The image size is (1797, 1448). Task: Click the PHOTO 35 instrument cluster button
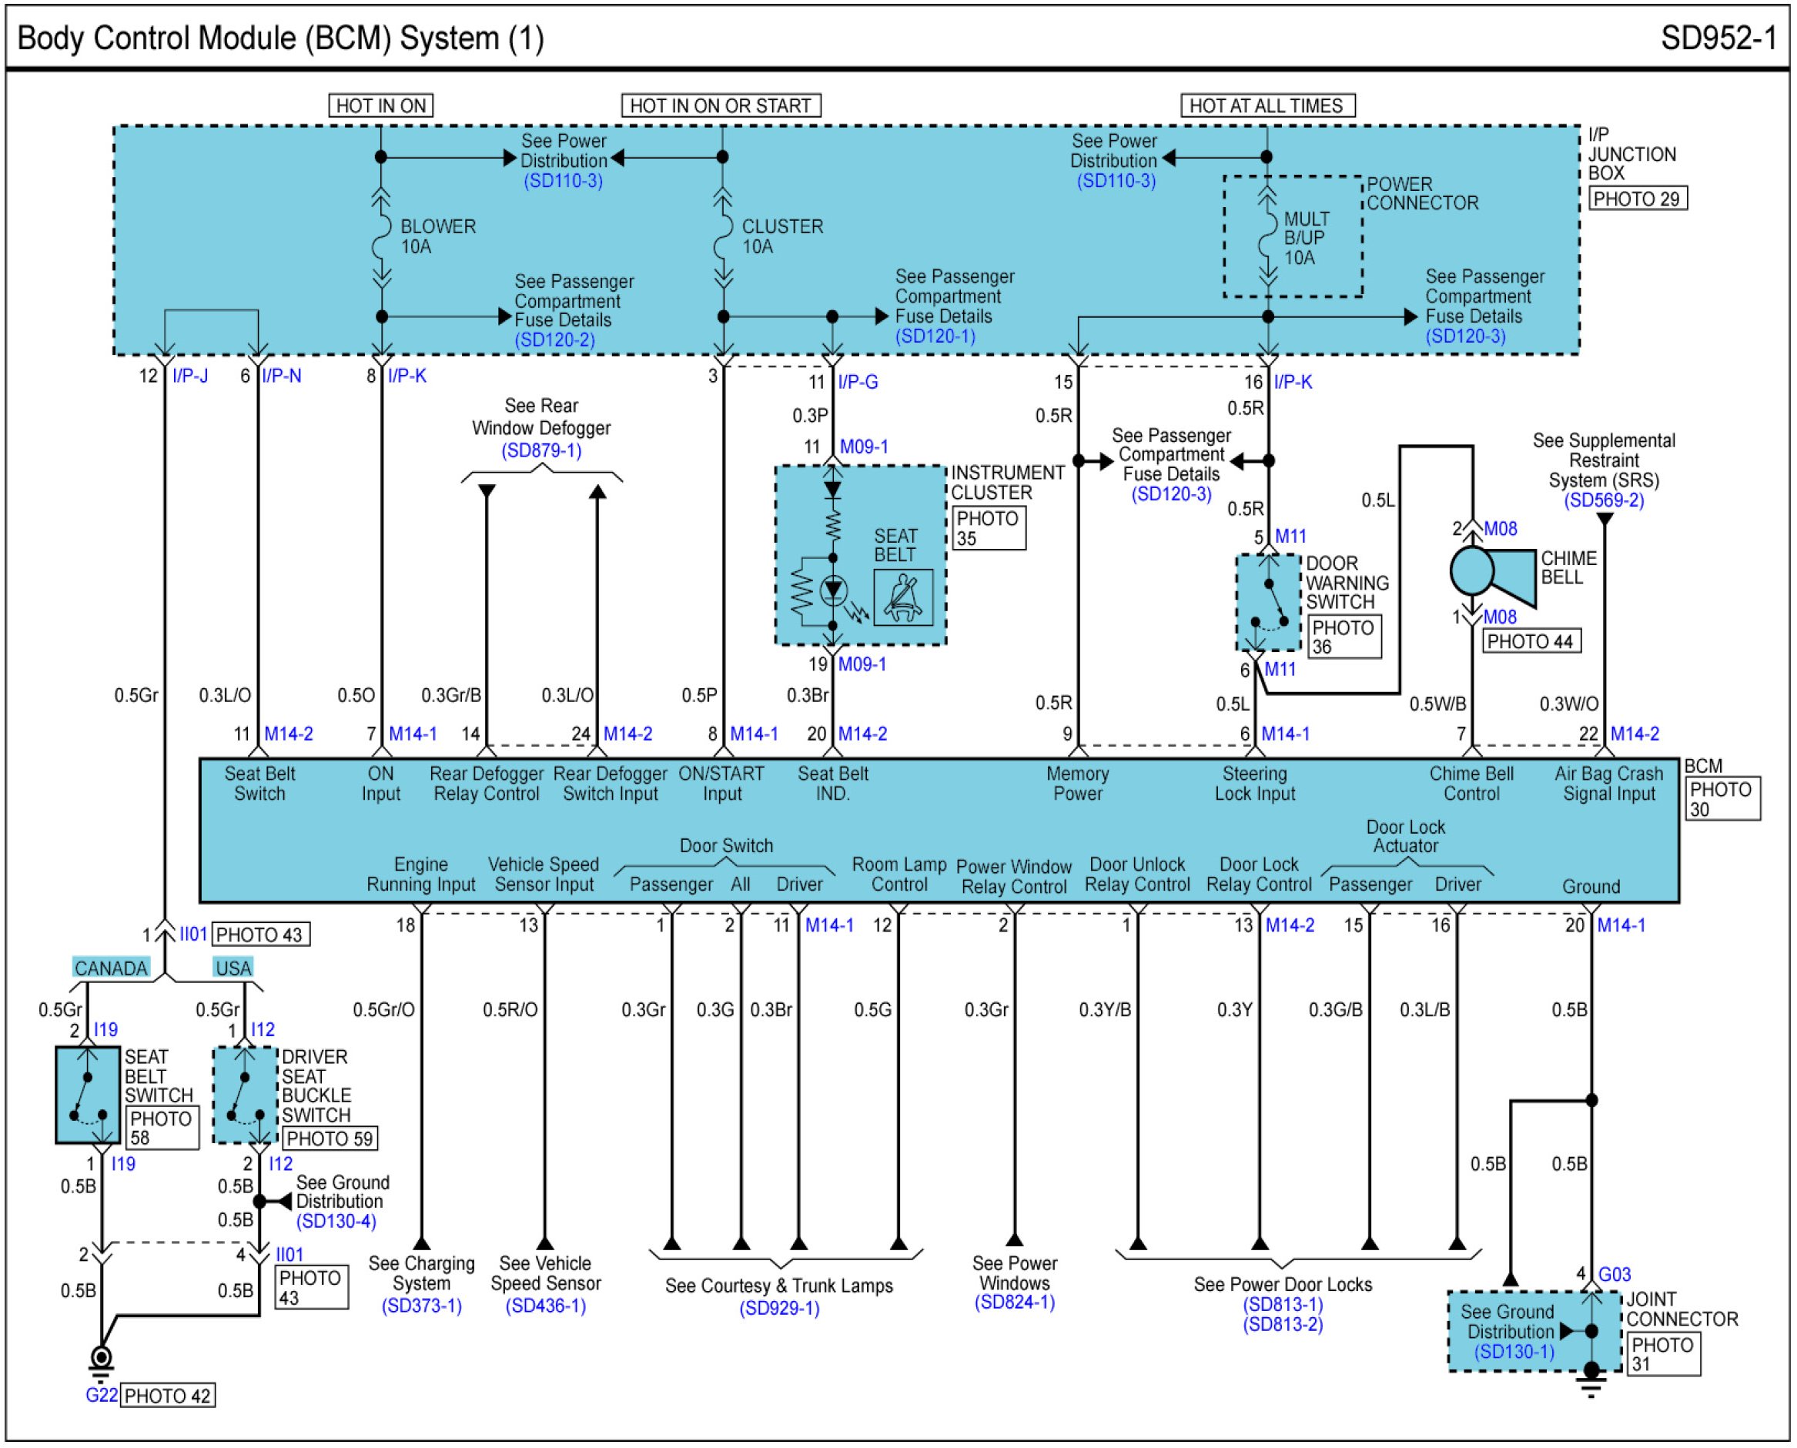tap(989, 529)
